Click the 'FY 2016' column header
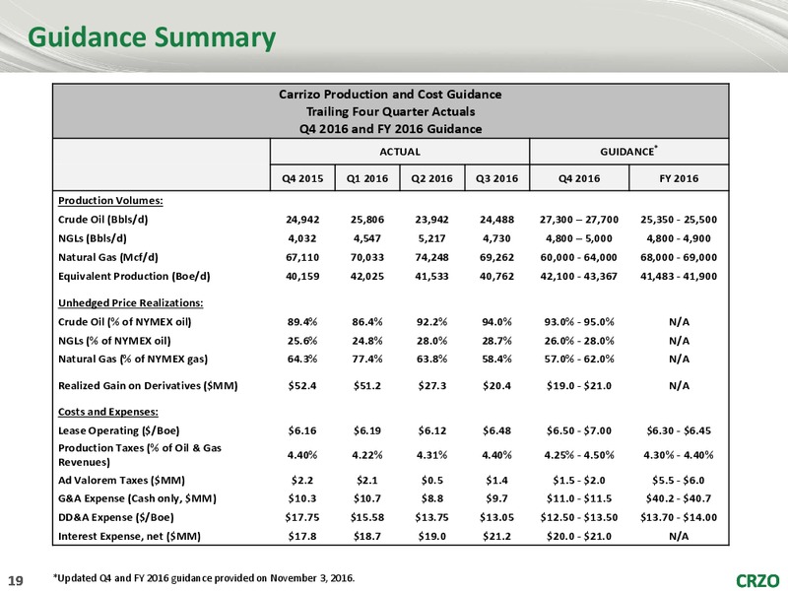 [679, 178]
